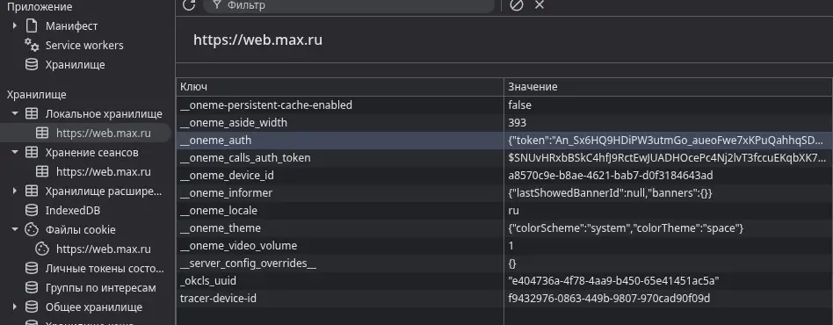
Task: Select the __oneme_informer key
Action: click(227, 192)
